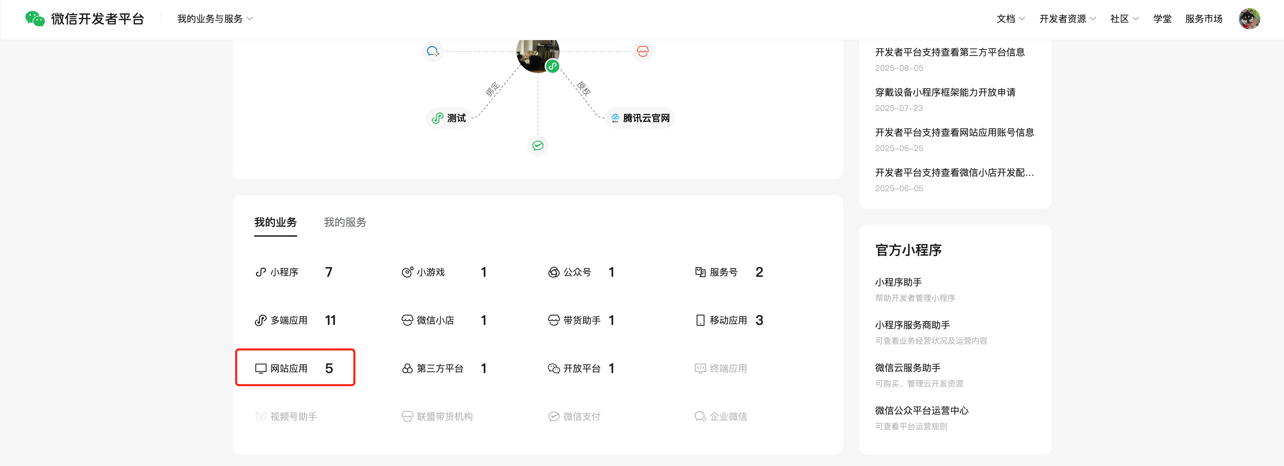Click the red WeChat shop node icon
This screenshot has width=1284, height=466.
click(642, 51)
